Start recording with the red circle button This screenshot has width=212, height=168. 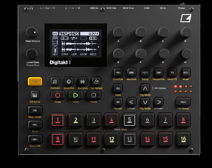[58, 95]
